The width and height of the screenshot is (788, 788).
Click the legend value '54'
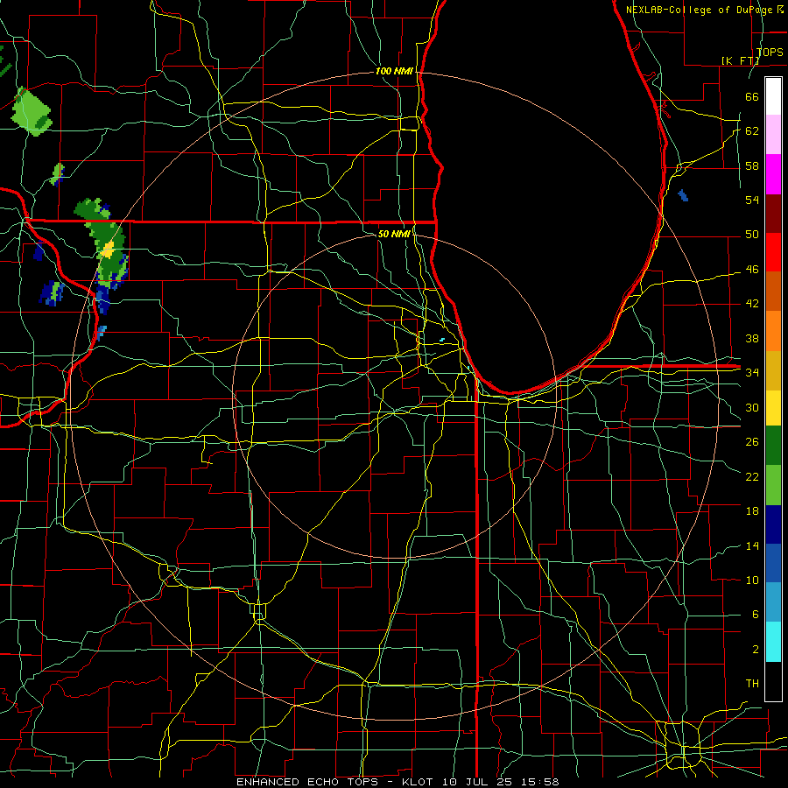click(752, 200)
